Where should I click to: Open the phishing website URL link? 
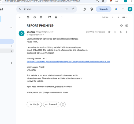pyautogui.click(x=68, y=61)
